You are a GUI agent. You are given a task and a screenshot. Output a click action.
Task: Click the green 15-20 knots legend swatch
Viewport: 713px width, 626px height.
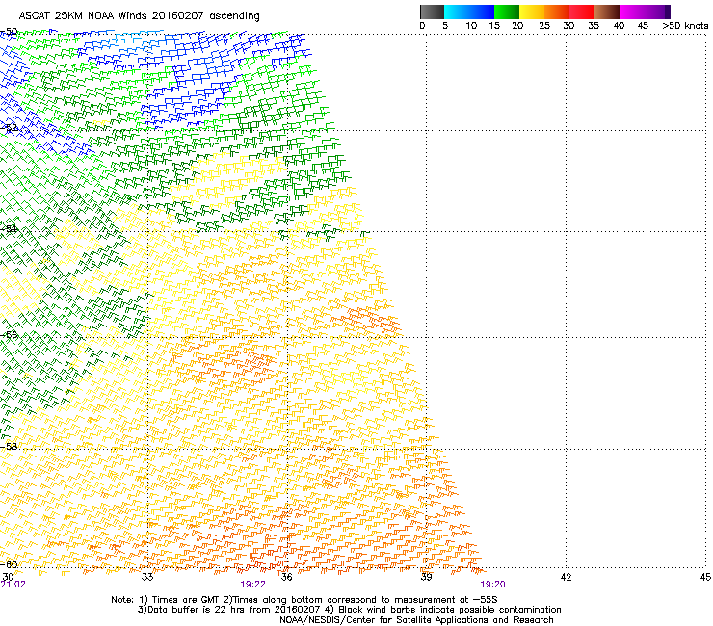coord(507,12)
